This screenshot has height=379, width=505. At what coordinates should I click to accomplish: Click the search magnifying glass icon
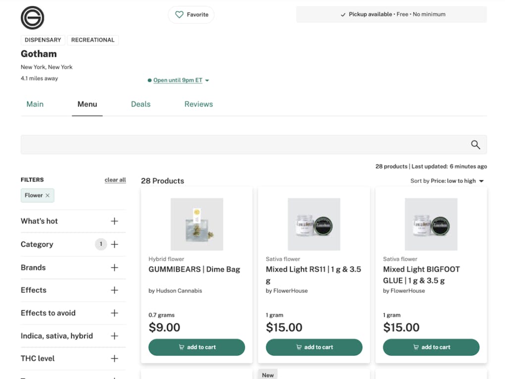click(x=475, y=144)
